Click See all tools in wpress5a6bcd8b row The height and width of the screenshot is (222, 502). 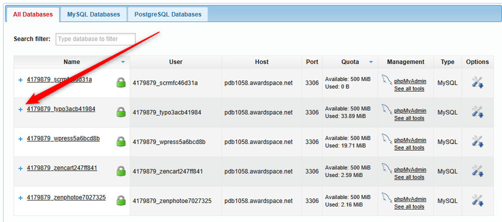pyautogui.click(x=409, y=147)
